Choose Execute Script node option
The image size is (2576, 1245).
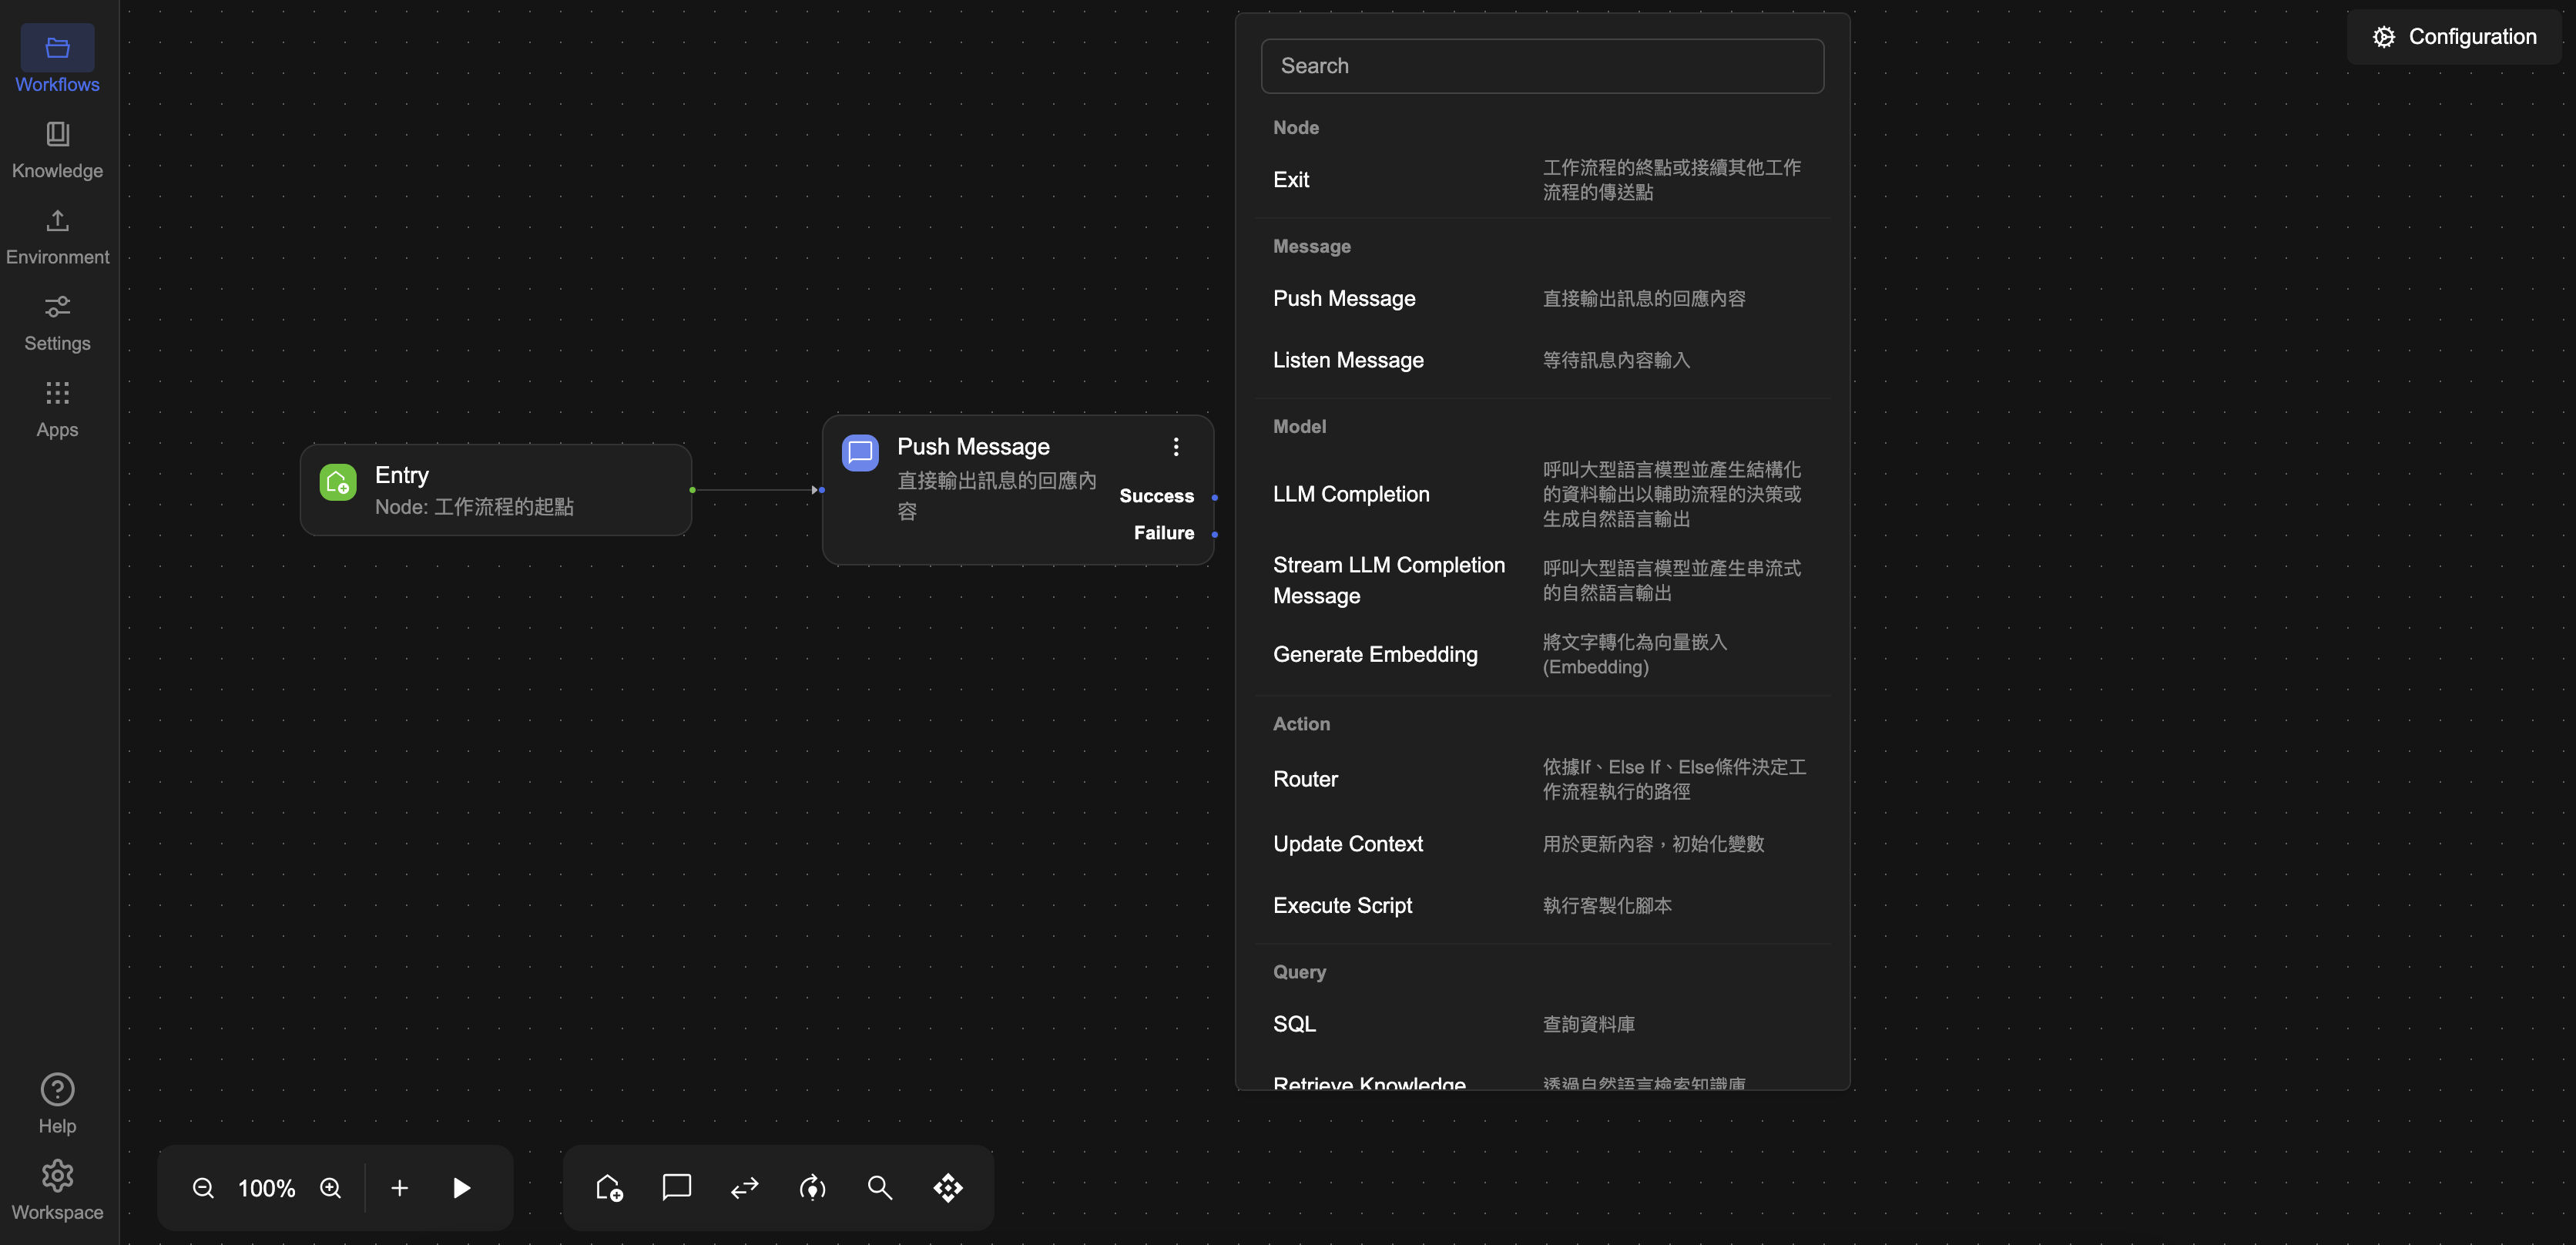(1342, 905)
